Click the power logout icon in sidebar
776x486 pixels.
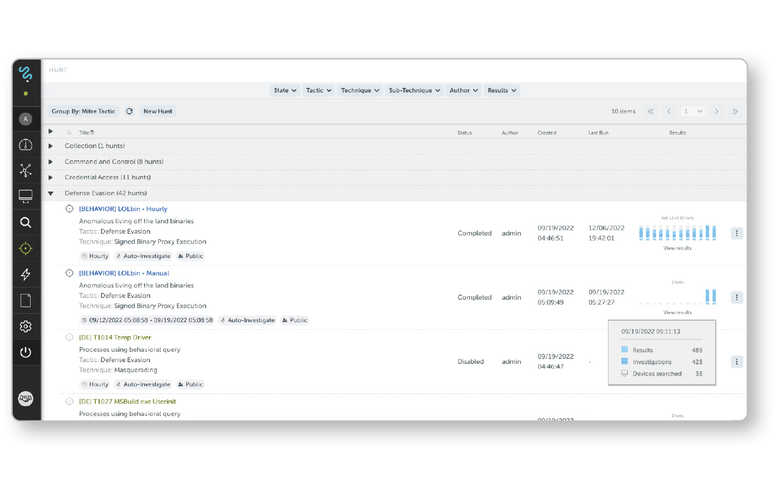tap(25, 352)
